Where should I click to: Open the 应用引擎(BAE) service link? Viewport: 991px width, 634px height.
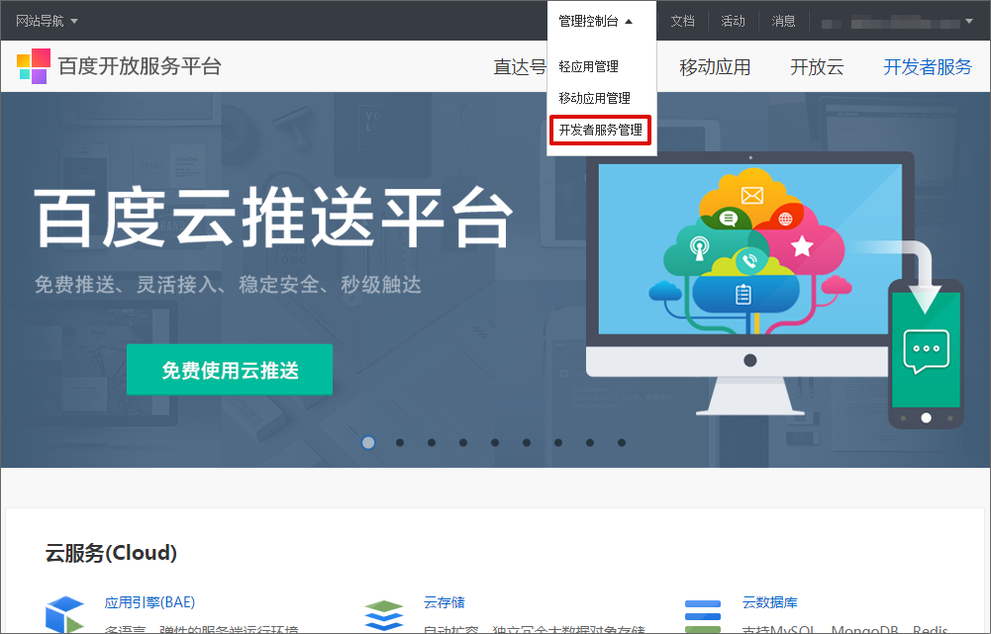pyautogui.click(x=149, y=602)
